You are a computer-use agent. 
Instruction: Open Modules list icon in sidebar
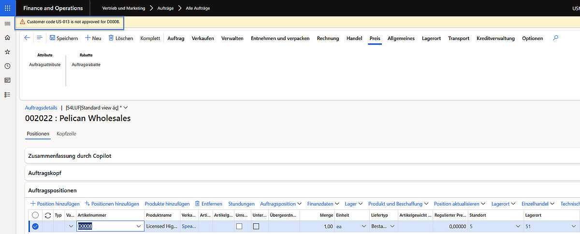point(7,95)
